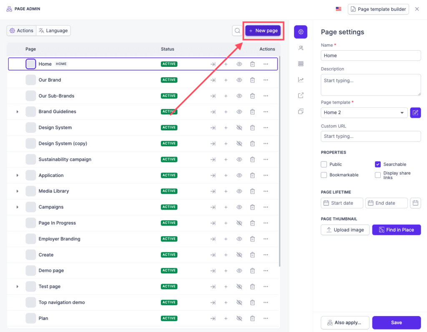Click the edit icon beside the Page template dropdown
The image size is (427, 332).
tap(415, 112)
